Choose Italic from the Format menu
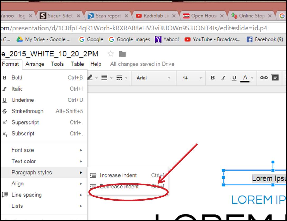This screenshot has width=287, height=221. click(44, 89)
